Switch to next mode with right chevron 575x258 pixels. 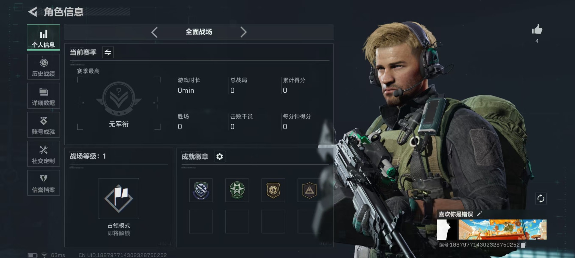[x=243, y=32]
